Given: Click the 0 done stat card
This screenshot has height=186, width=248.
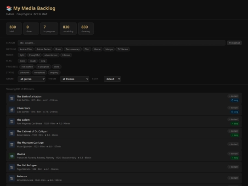Looking at the screenshot, I should coord(31,28).
